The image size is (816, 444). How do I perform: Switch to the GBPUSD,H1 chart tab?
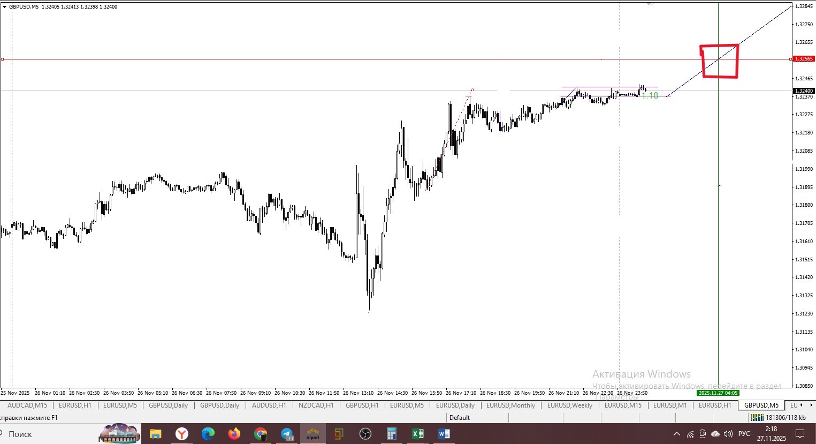pyautogui.click(x=362, y=405)
